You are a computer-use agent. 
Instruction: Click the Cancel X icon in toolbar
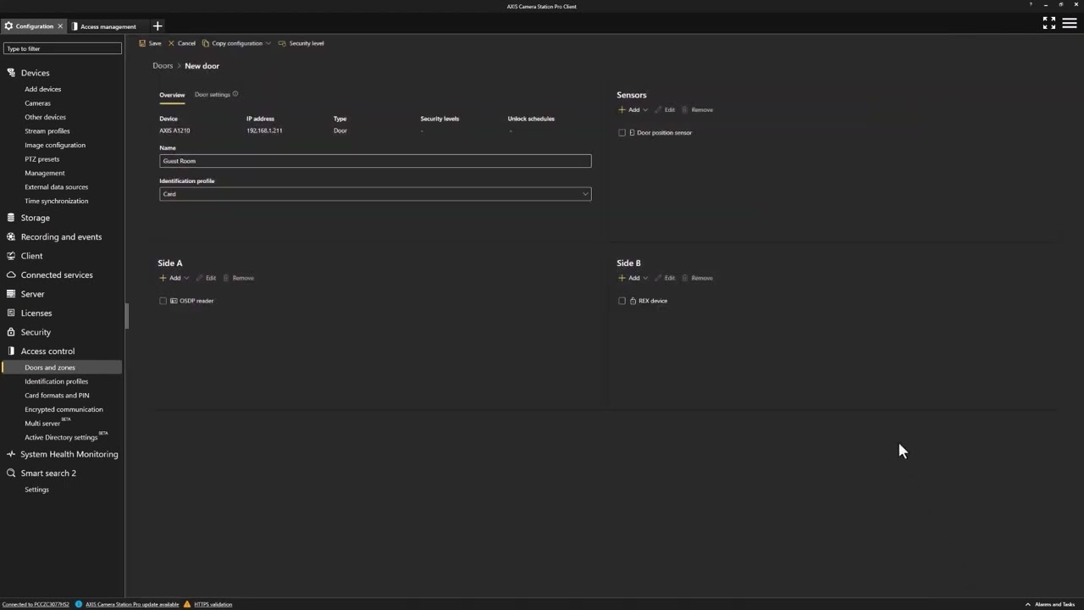coord(172,43)
